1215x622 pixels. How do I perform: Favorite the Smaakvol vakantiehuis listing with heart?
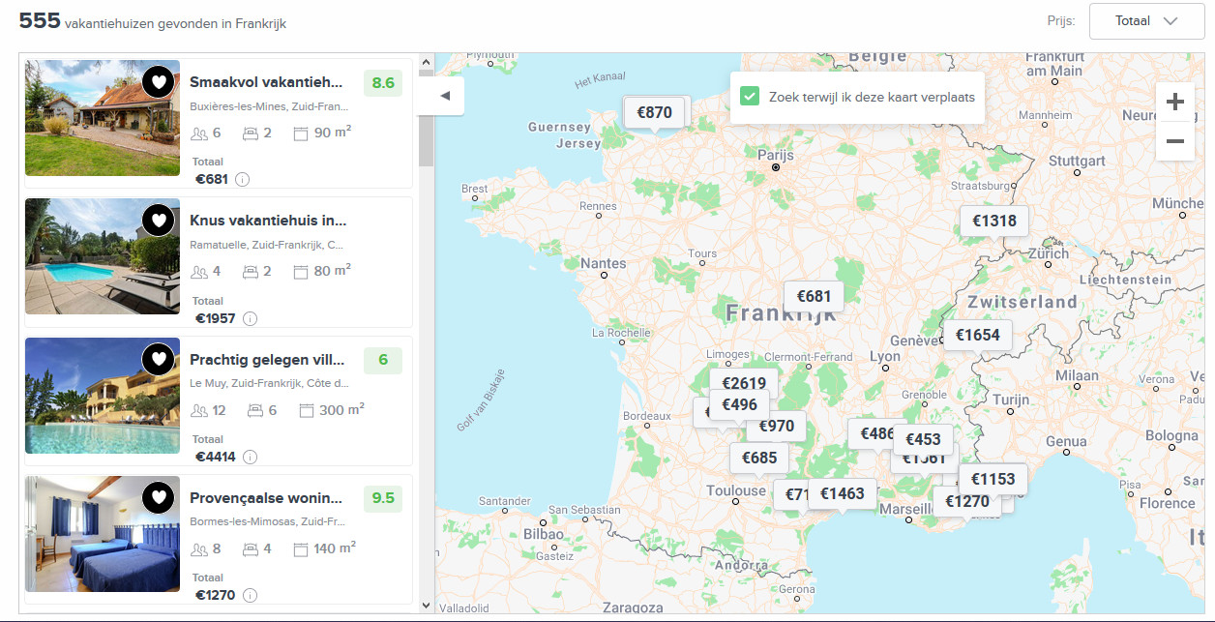coord(159,82)
